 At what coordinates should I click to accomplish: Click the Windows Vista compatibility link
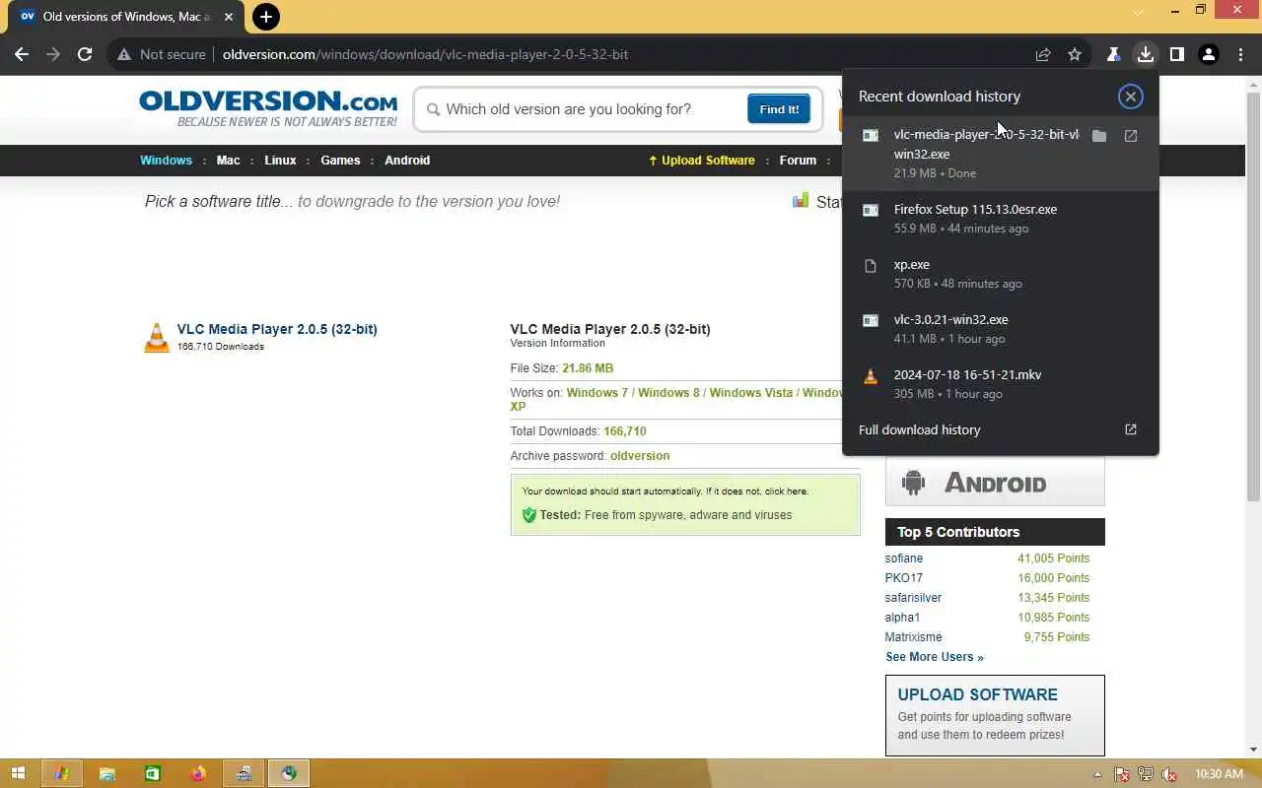point(750,392)
